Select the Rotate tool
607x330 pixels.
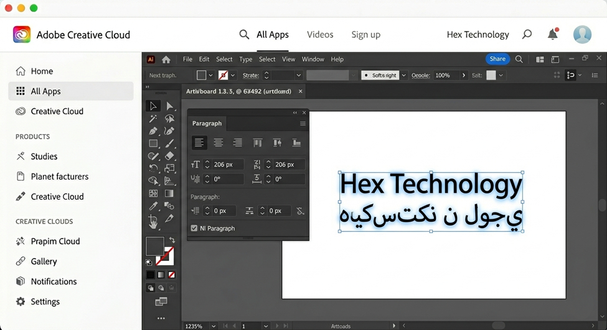[x=153, y=168]
